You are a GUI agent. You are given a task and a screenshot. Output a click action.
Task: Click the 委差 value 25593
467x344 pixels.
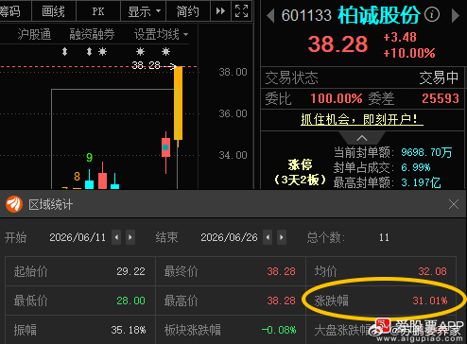(x=441, y=98)
